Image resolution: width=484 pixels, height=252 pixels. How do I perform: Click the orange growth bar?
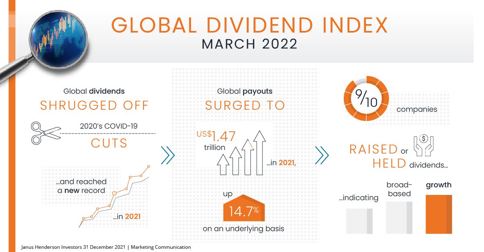[439, 214]
